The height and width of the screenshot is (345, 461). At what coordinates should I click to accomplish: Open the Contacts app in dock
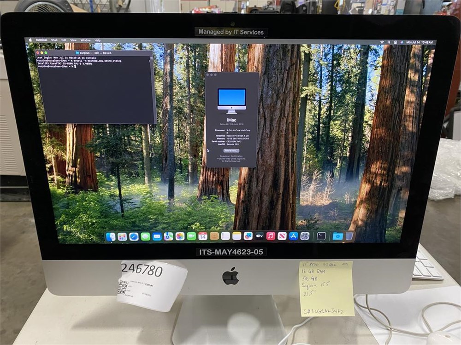[x=214, y=236]
